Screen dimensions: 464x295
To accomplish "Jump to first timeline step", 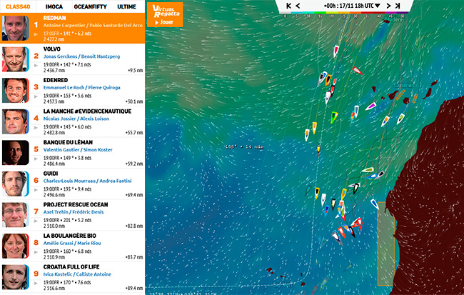I will 289,6.
